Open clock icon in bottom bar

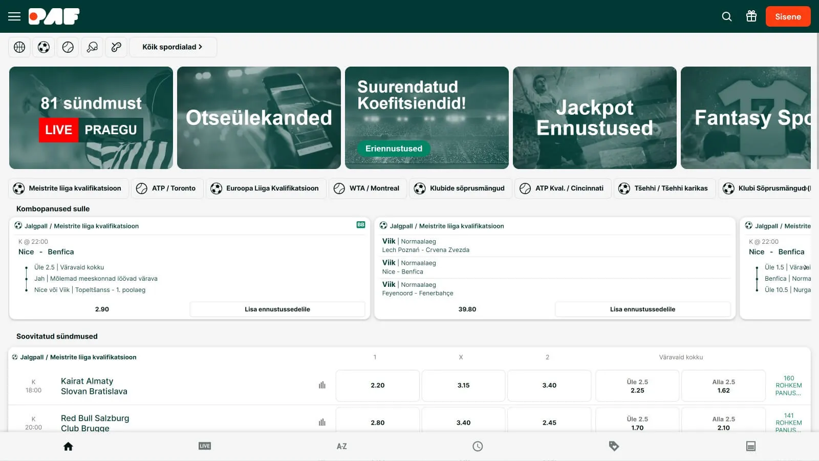tap(478, 446)
